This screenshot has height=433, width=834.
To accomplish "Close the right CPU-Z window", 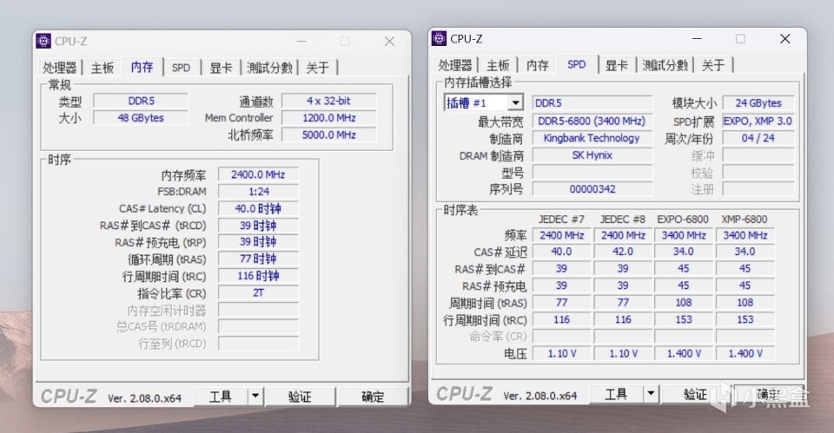I will point(785,39).
